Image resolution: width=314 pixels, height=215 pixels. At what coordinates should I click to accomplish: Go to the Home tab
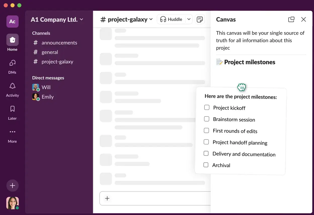(12, 43)
